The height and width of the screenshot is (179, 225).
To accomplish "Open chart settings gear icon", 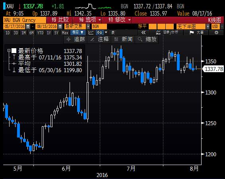I will click(x=216, y=33).
